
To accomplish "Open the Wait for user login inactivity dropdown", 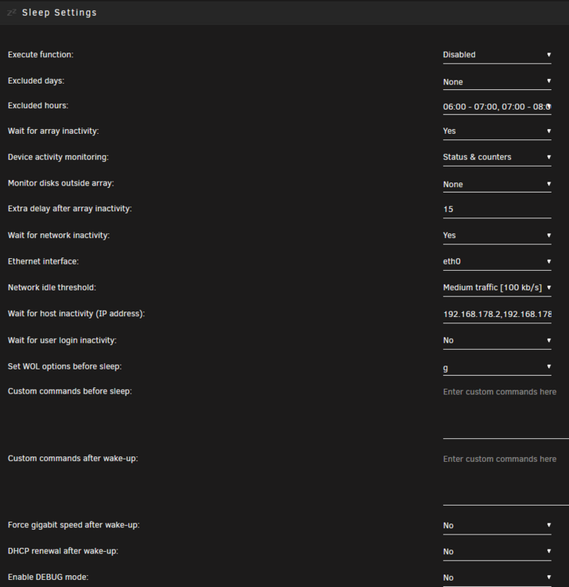I will 497,341.
